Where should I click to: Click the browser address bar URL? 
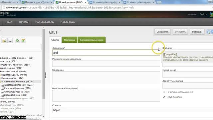click(70, 8)
